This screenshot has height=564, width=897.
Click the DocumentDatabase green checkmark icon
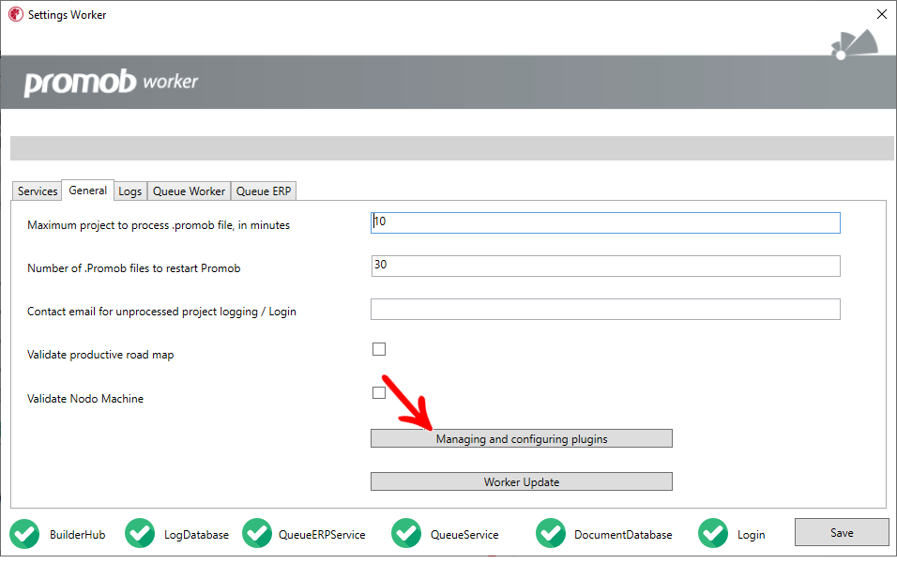pos(551,534)
